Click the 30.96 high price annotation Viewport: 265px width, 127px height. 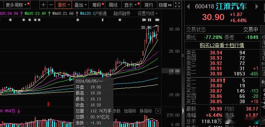(146, 27)
